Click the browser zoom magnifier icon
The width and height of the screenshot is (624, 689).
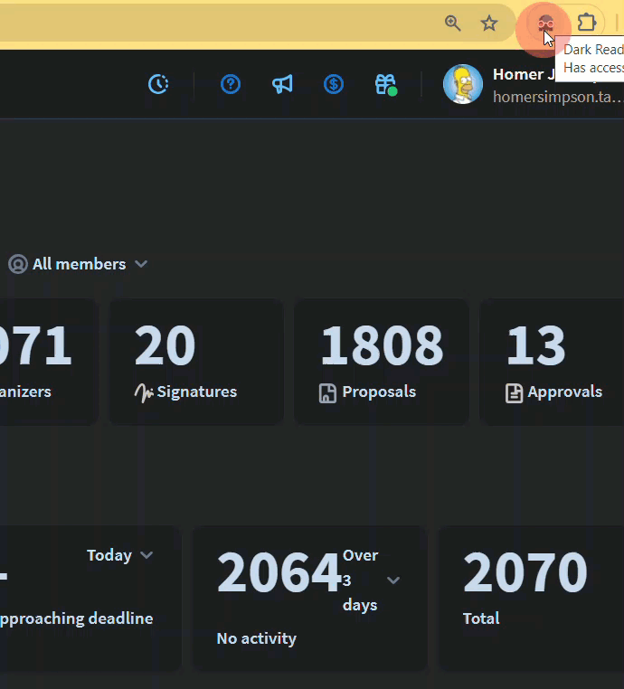coord(453,24)
